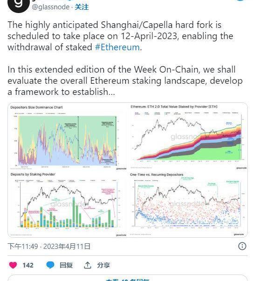Click the tweet text about Shanghai/Capella fork

pos(120,36)
